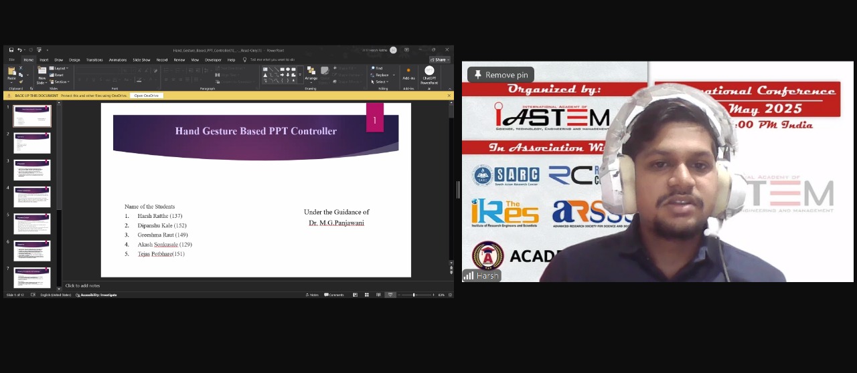The height and width of the screenshot is (373, 857).
Task: Switch to the Design ribbon tab
Action: [74, 59]
